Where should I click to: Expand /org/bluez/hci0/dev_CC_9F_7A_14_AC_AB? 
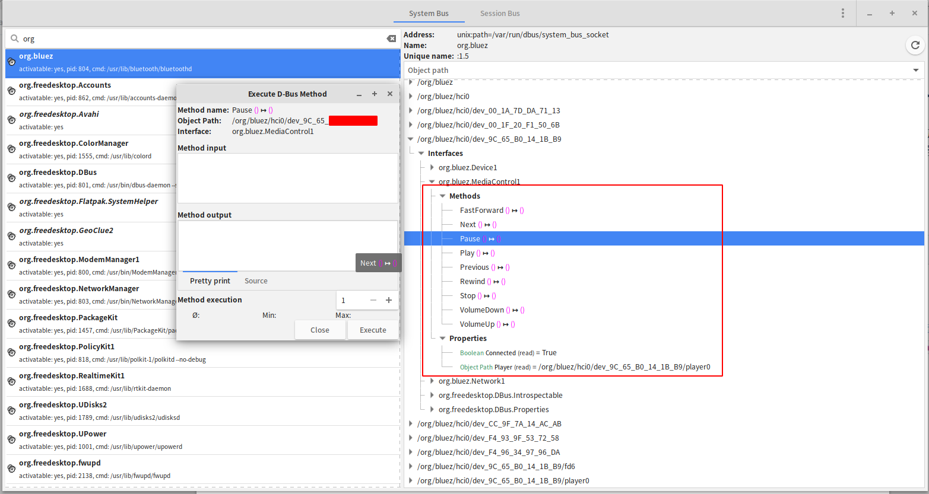point(411,423)
